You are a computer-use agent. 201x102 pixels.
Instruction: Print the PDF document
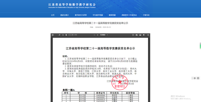(140, 35)
